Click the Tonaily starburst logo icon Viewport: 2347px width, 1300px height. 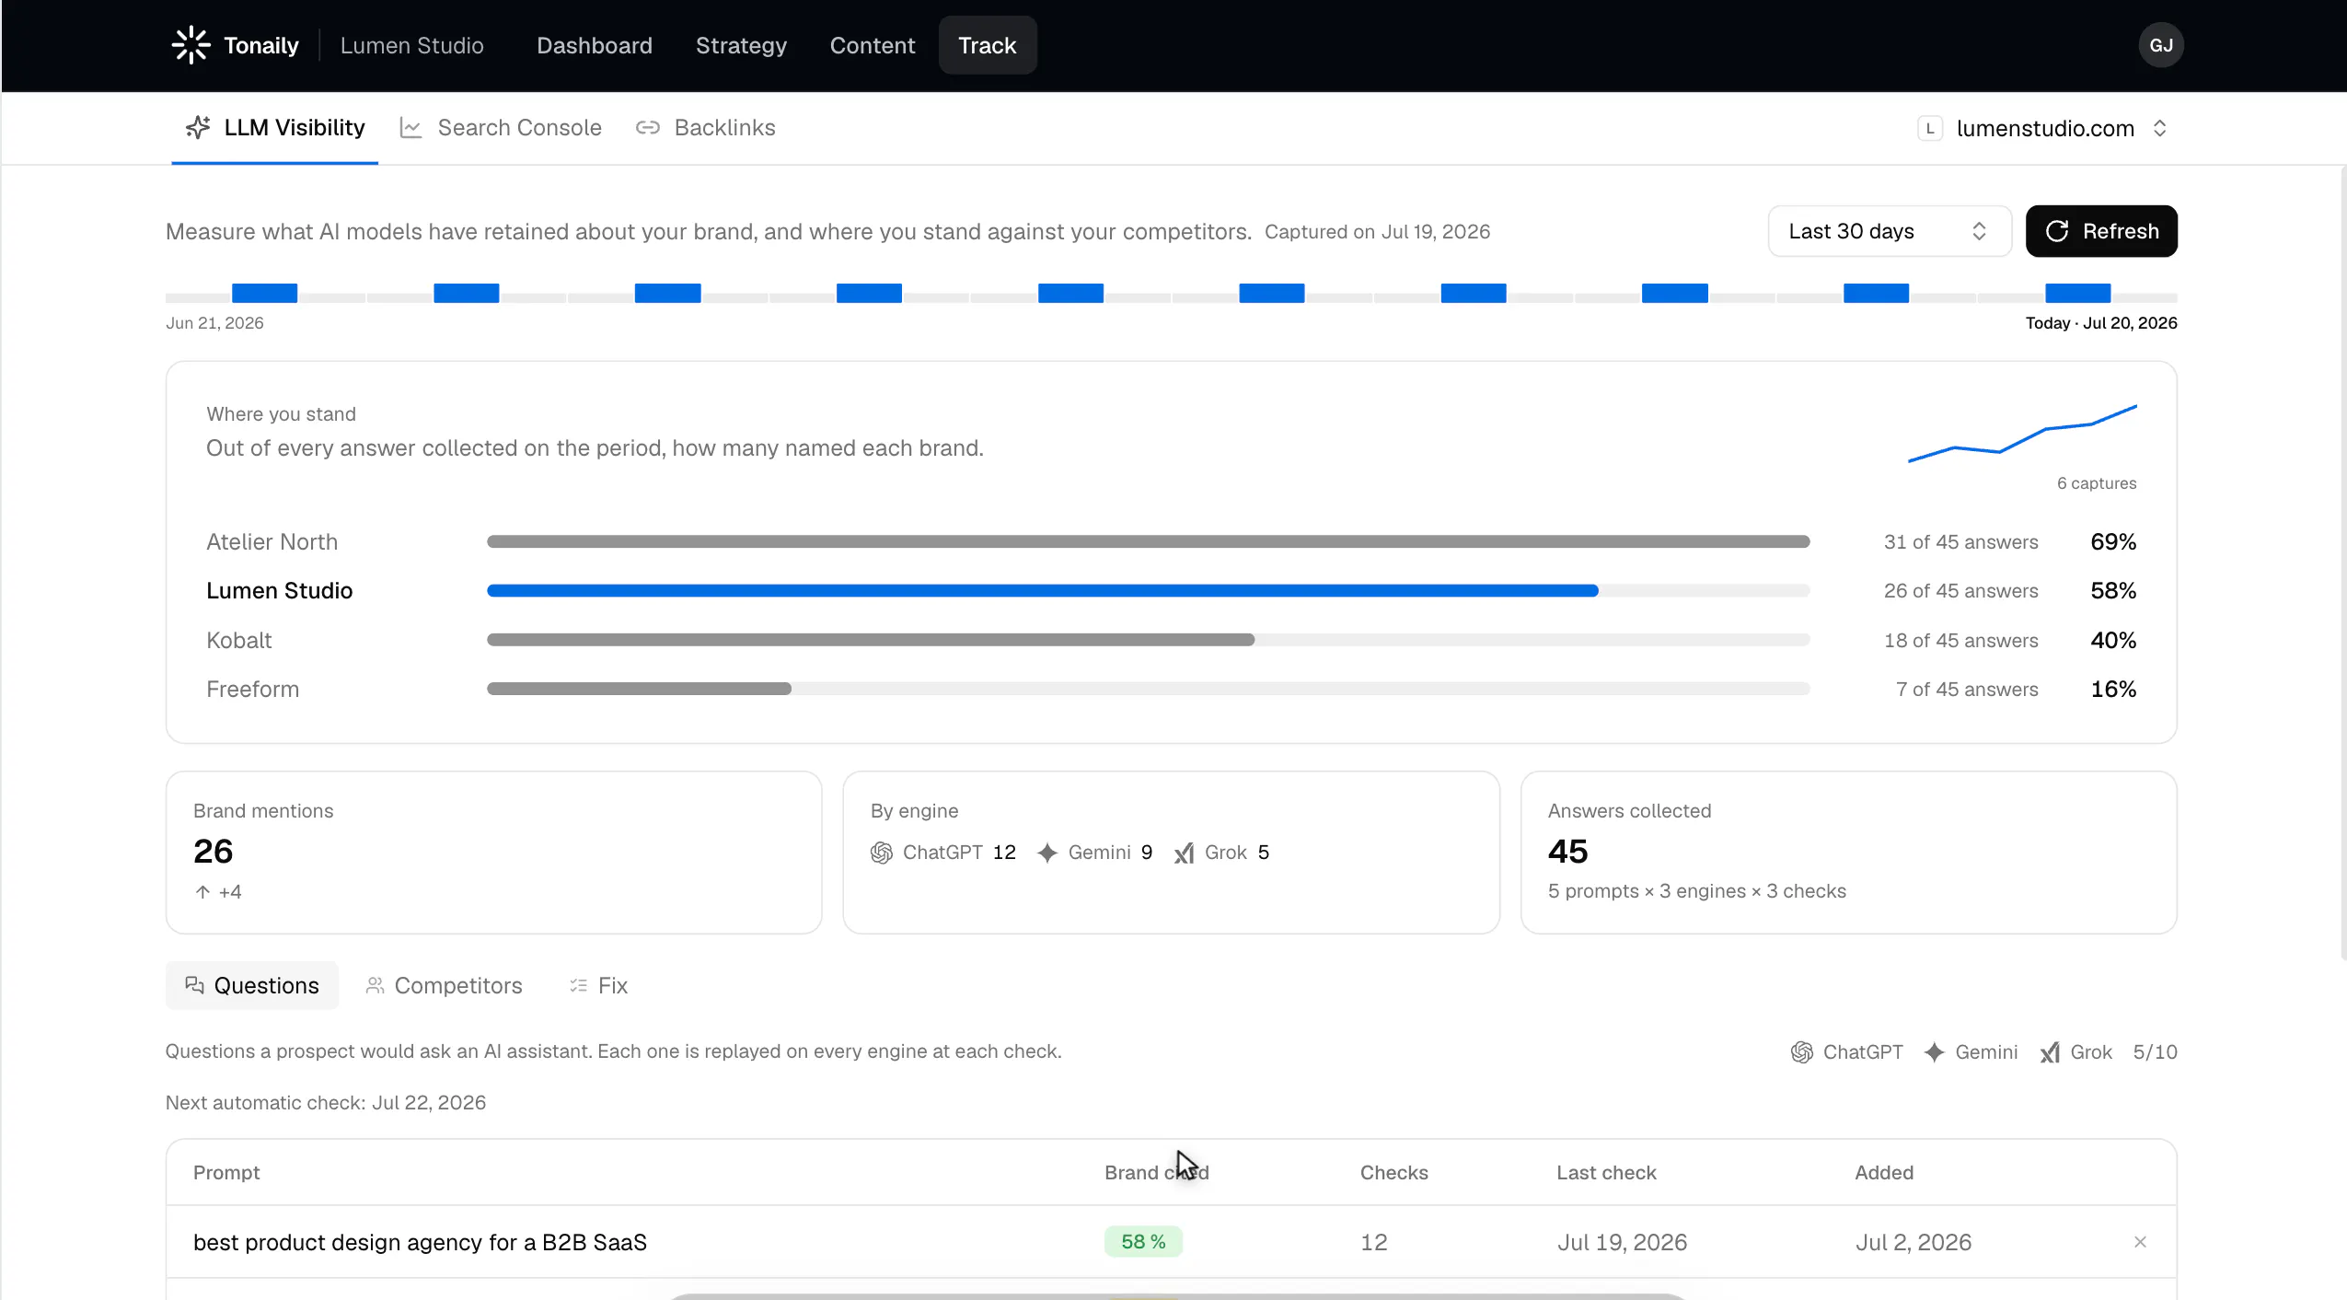pos(191,45)
